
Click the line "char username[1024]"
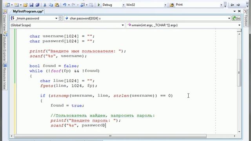pyautogui.click(x=62, y=36)
